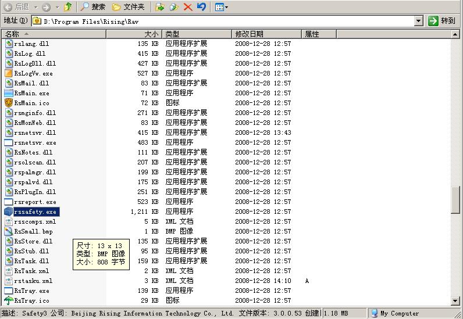Toggle the Folders (文件夹) pane
The width and height of the screenshot is (463, 319).
coord(129,7)
